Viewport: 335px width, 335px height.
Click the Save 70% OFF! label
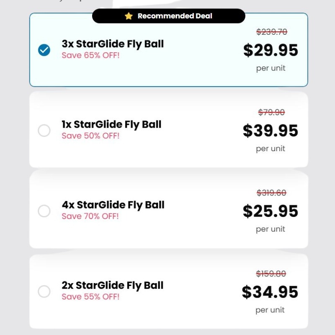[x=90, y=216]
